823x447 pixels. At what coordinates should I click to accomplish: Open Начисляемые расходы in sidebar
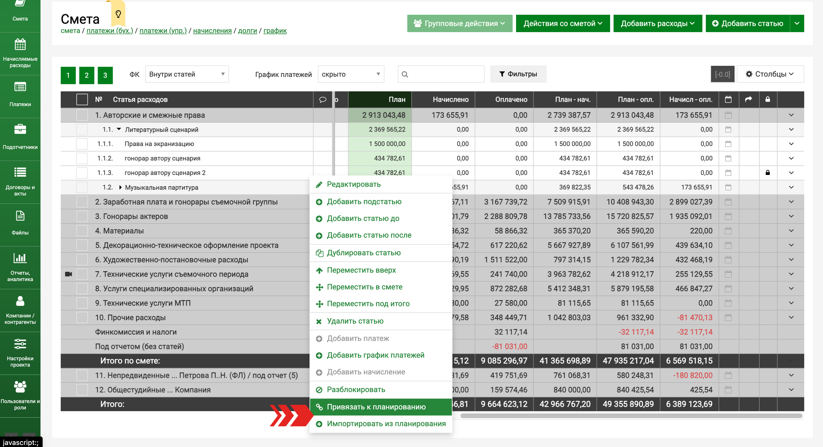click(20, 53)
